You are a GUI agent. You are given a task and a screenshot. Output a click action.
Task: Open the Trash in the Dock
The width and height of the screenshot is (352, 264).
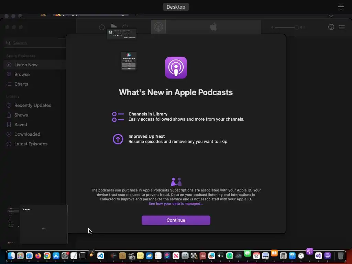[341, 256]
